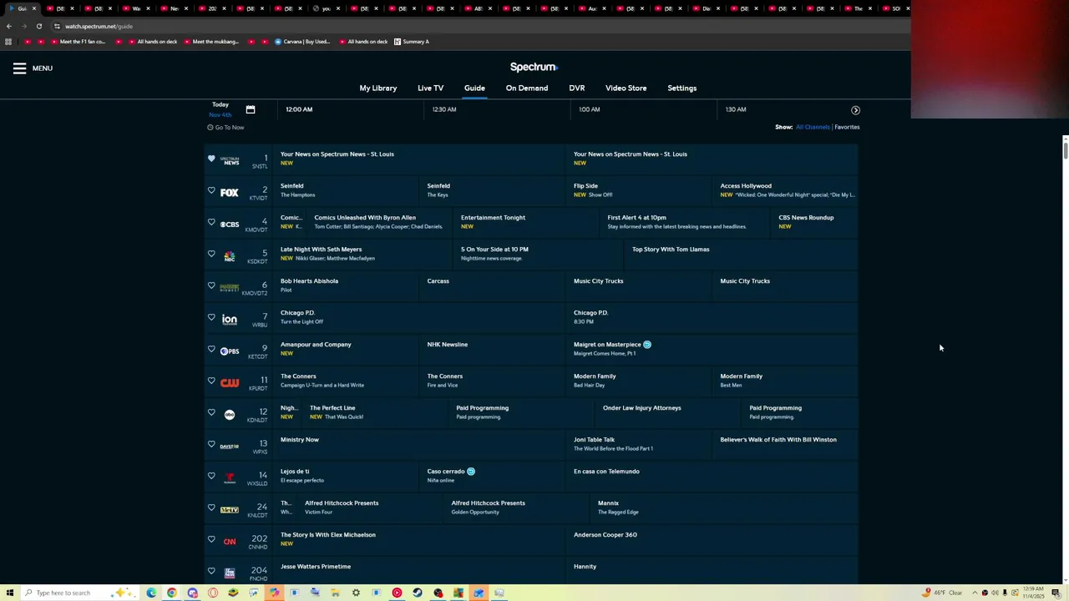Advance guide times with the right arrow
The height and width of the screenshot is (601, 1069).
pyautogui.click(x=855, y=110)
